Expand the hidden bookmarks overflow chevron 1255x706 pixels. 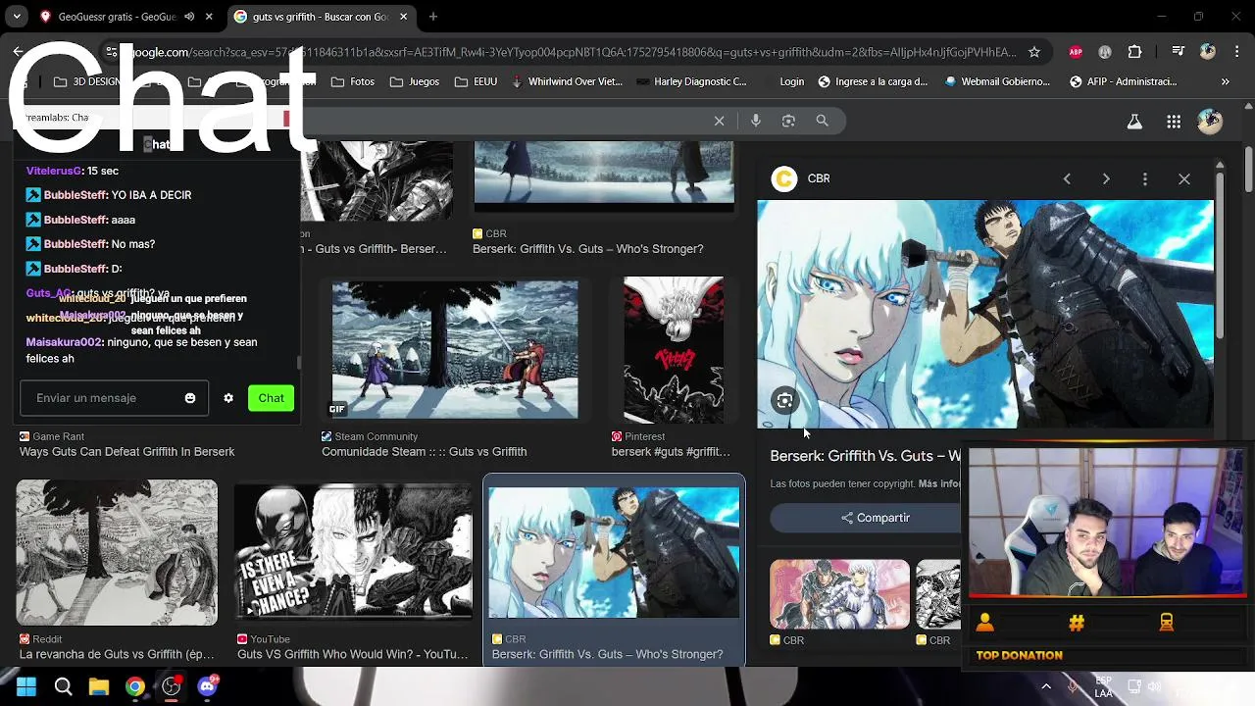[1226, 82]
